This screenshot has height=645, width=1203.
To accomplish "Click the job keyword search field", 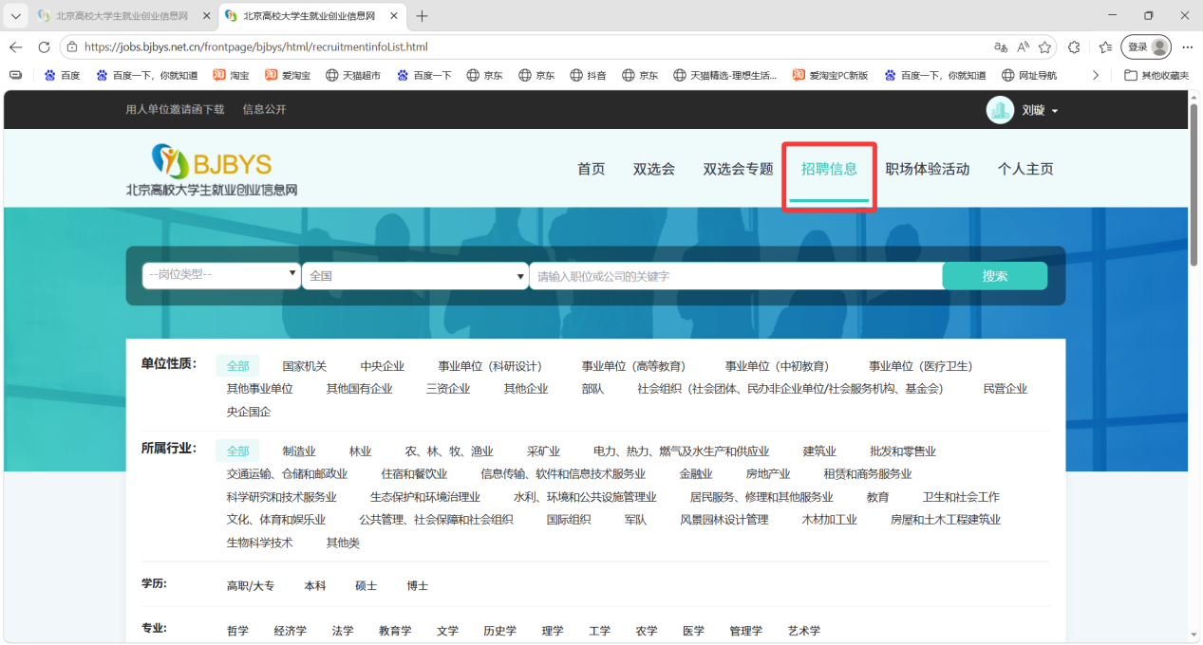I will [x=736, y=276].
